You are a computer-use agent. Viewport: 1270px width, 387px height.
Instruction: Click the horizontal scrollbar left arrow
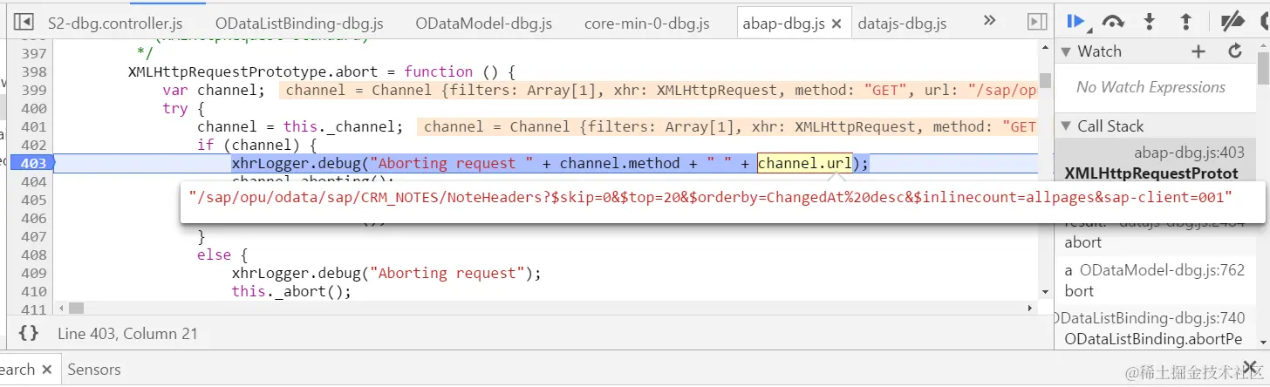click(x=59, y=309)
